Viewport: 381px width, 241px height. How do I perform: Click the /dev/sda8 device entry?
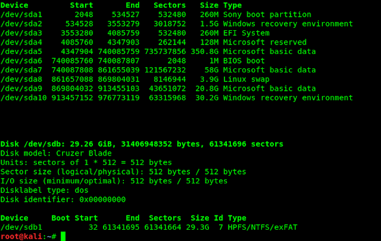click(21, 80)
